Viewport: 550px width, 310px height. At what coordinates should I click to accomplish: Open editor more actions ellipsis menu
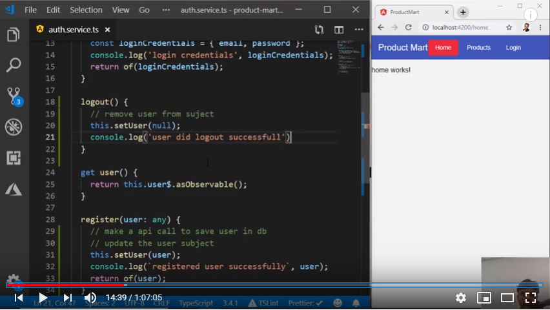coord(358,30)
